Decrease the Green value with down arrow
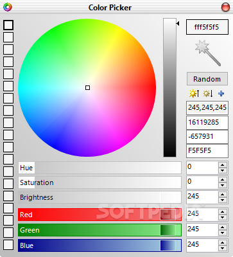Viewport: 233px width, 257px height. [x=223, y=233]
